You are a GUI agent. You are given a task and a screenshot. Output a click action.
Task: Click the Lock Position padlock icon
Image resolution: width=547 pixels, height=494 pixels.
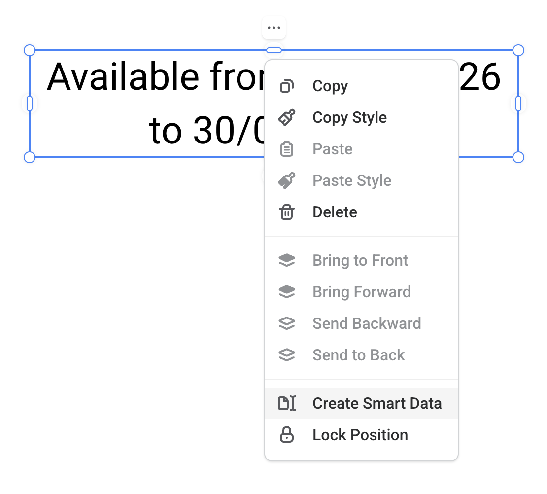pos(287,435)
